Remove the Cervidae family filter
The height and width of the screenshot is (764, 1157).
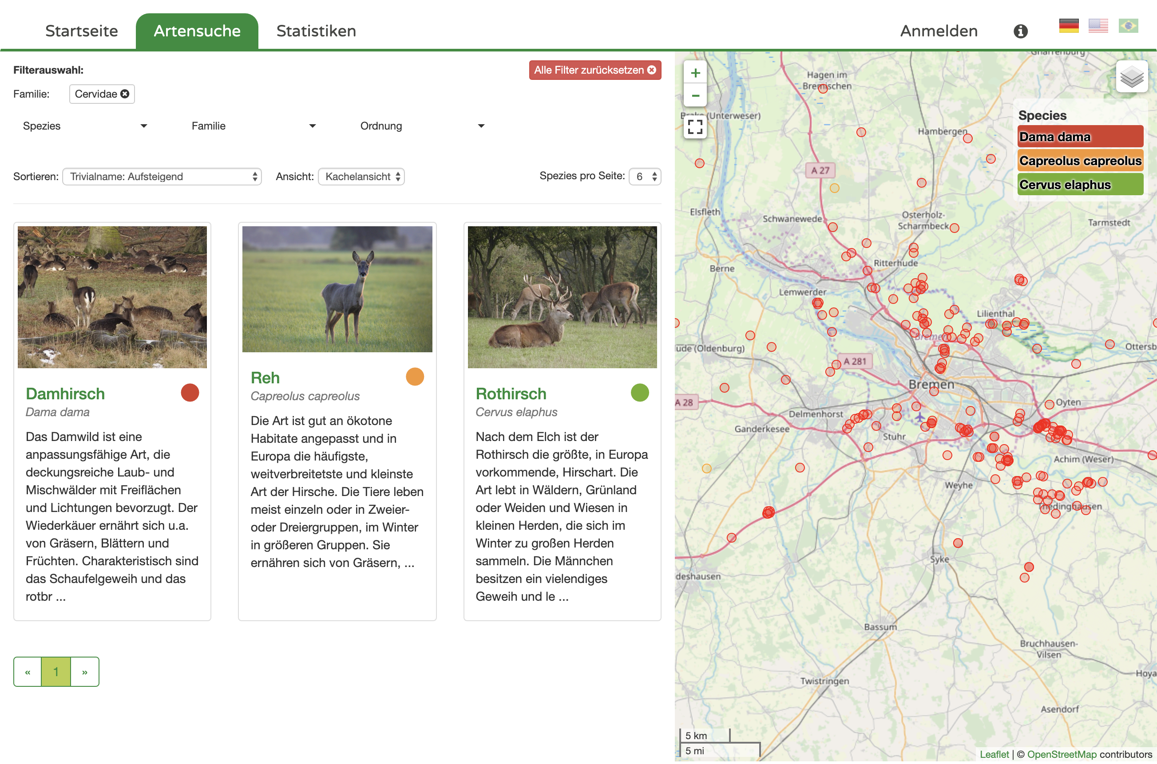pos(125,94)
